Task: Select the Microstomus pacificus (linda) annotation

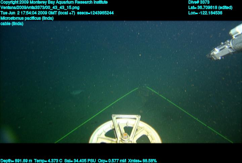Action: click(27, 18)
